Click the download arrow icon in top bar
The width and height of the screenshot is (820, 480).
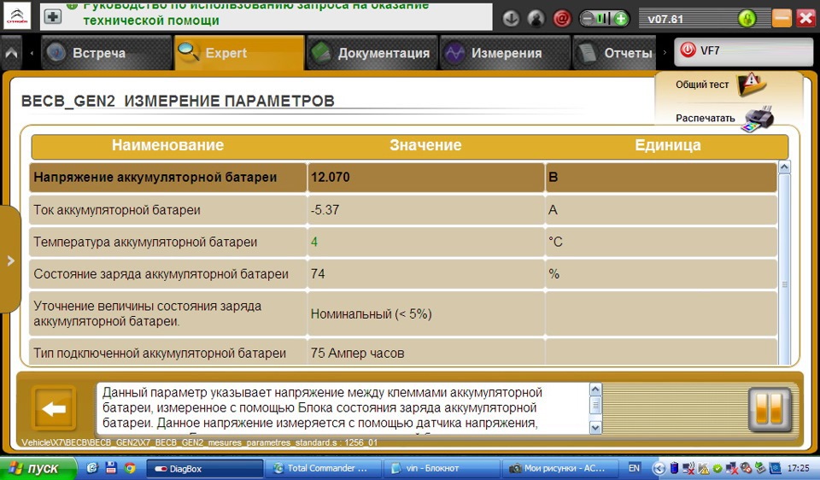[511, 19]
